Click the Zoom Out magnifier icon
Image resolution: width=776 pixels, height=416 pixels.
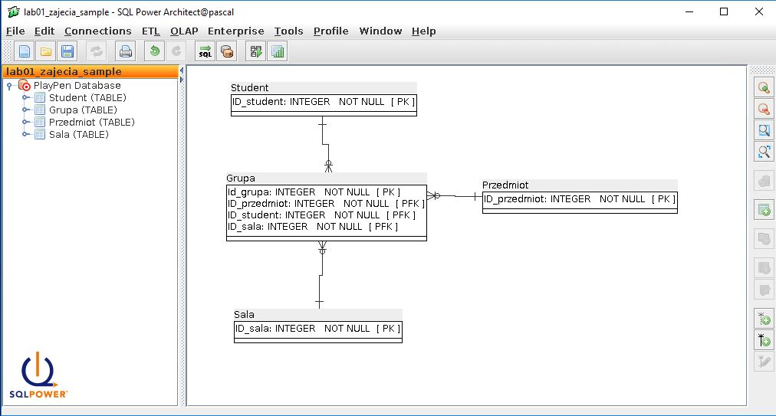763,109
